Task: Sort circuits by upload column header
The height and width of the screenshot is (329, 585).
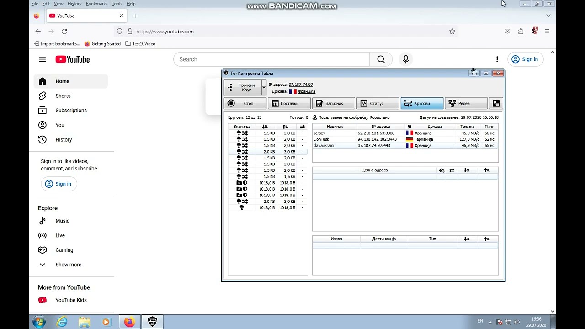Action: click(286, 127)
